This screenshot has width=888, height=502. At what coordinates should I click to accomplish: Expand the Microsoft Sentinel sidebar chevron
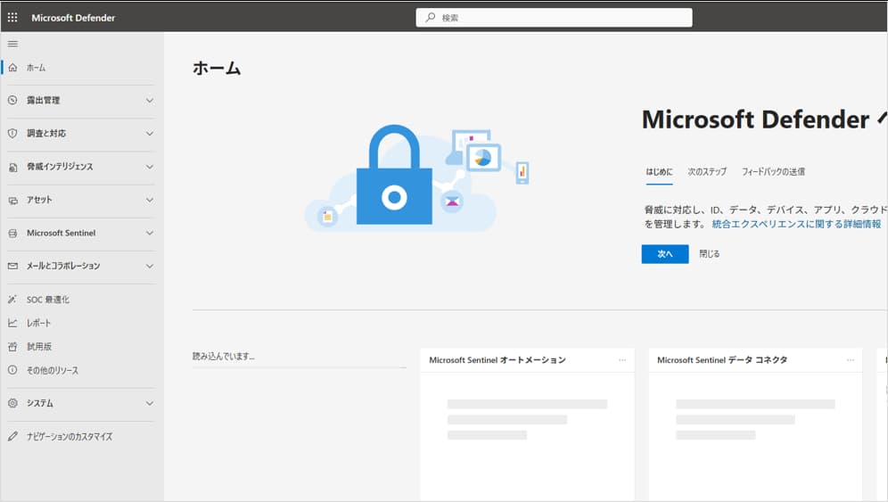pos(150,234)
